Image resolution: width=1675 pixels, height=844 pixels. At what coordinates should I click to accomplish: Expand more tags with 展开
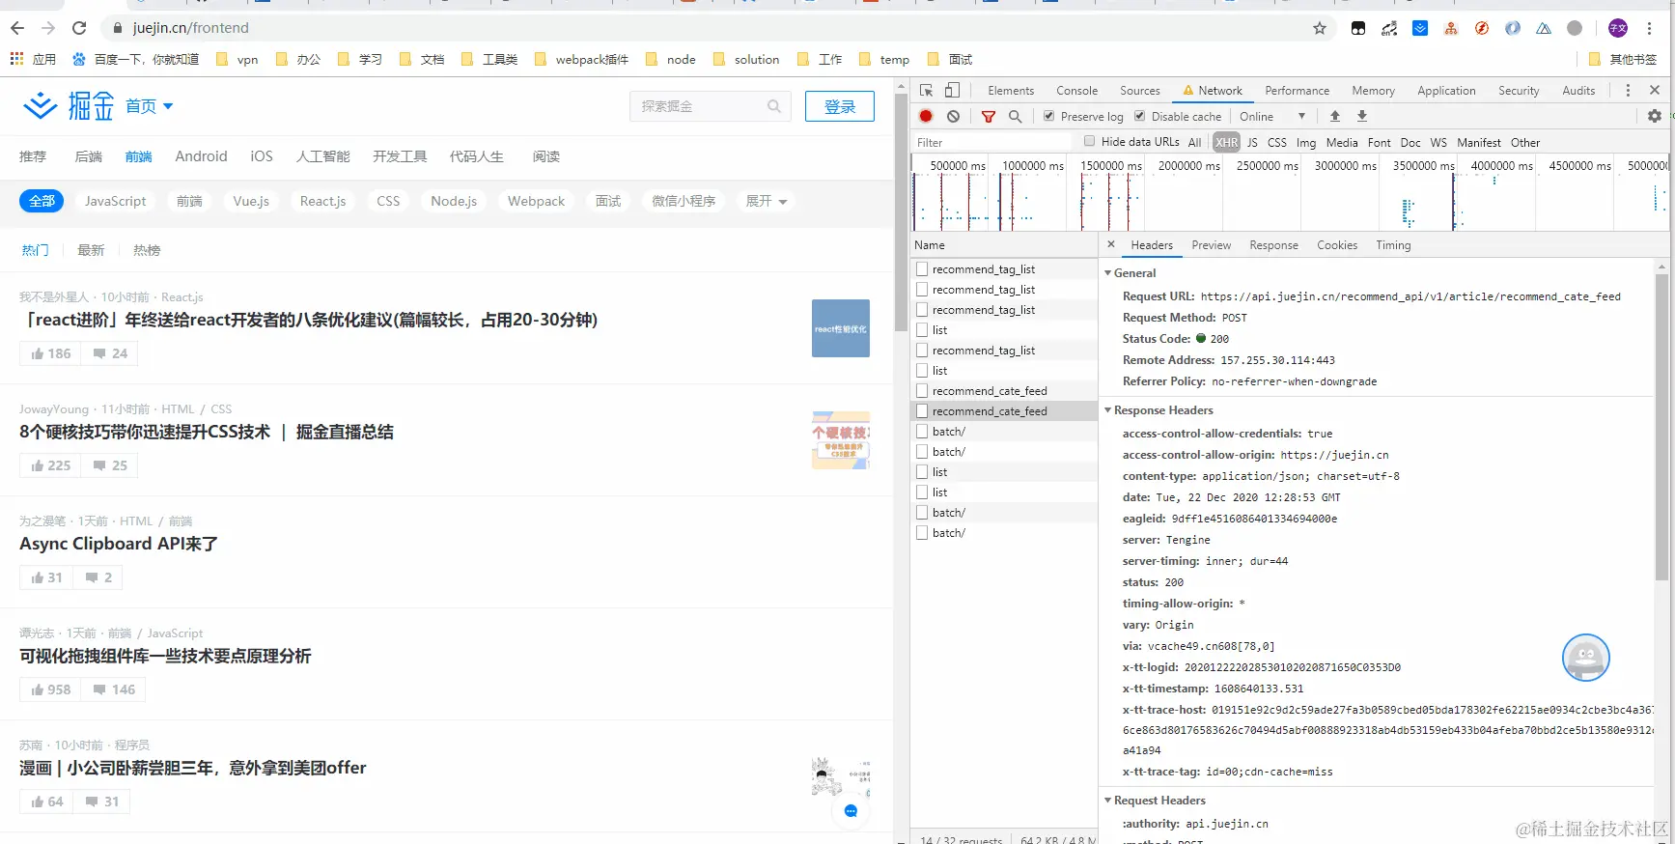coord(767,201)
